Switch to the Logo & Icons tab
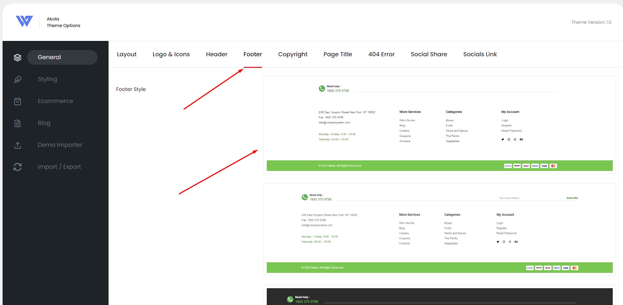 pyautogui.click(x=171, y=54)
